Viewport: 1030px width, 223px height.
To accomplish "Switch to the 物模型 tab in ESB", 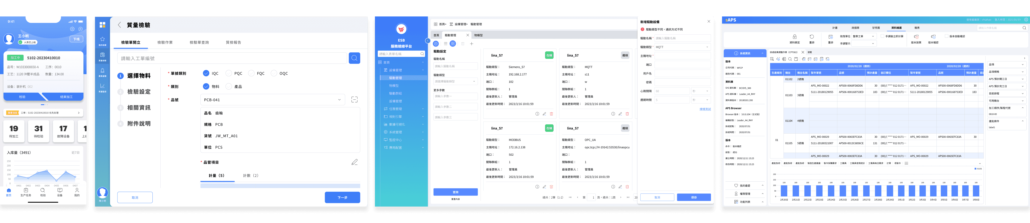I will click(x=478, y=35).
